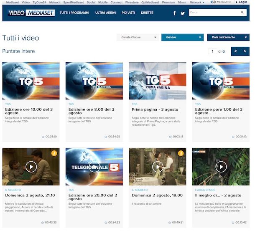Viewport: 255px width, 231px height.
Task: Open title Edizione ore 20.00 del 2 agosto
Action: click(93, 197)
